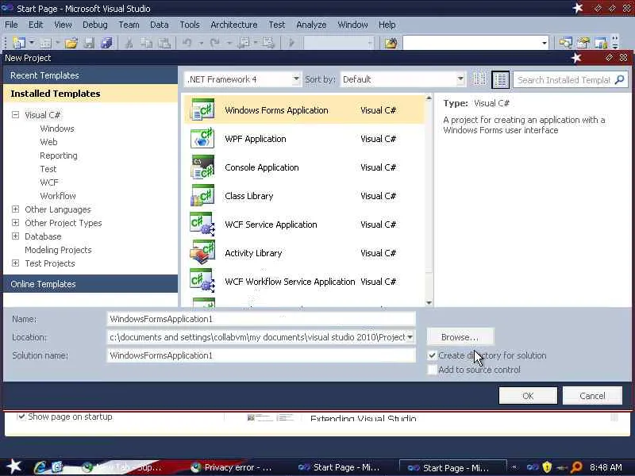Open Internet Explorer from quick launch

click(40, 467)
